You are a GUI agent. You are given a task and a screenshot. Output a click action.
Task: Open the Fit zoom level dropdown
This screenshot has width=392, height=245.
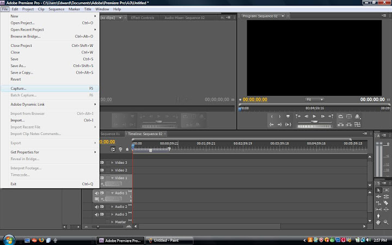pyautogui.click(x=314, y=100)
